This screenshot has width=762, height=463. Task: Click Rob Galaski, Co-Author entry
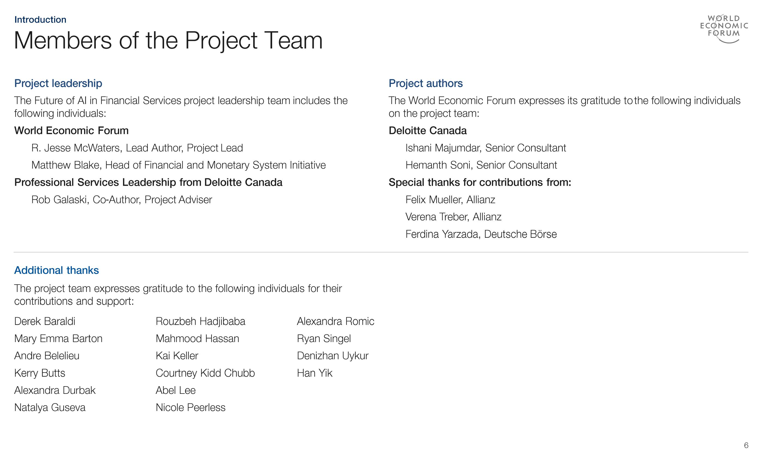click(x=122, y=200)
